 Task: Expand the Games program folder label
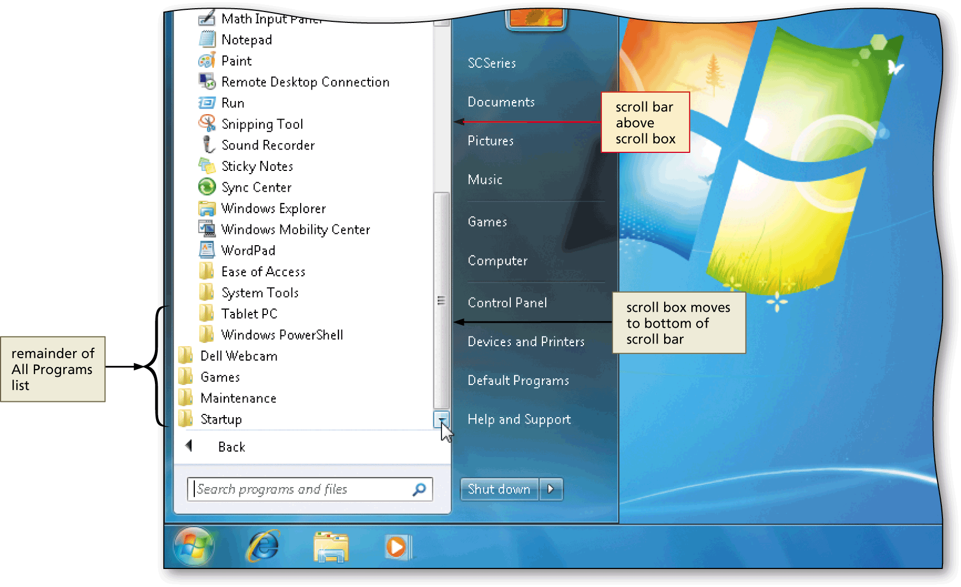click(x=220, y=377)
